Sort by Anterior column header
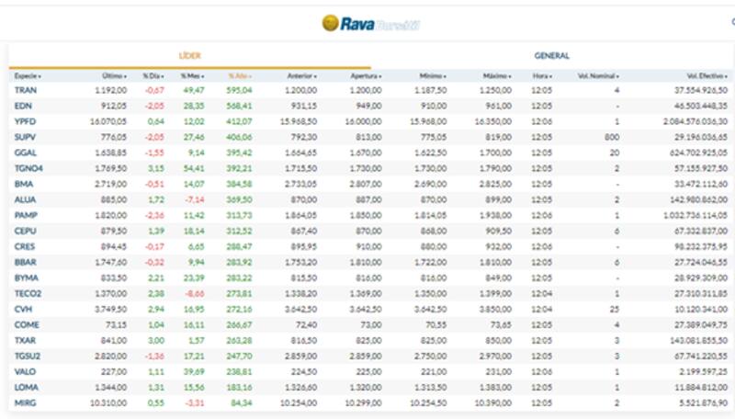Screen dimensions: 735x419 302,75
